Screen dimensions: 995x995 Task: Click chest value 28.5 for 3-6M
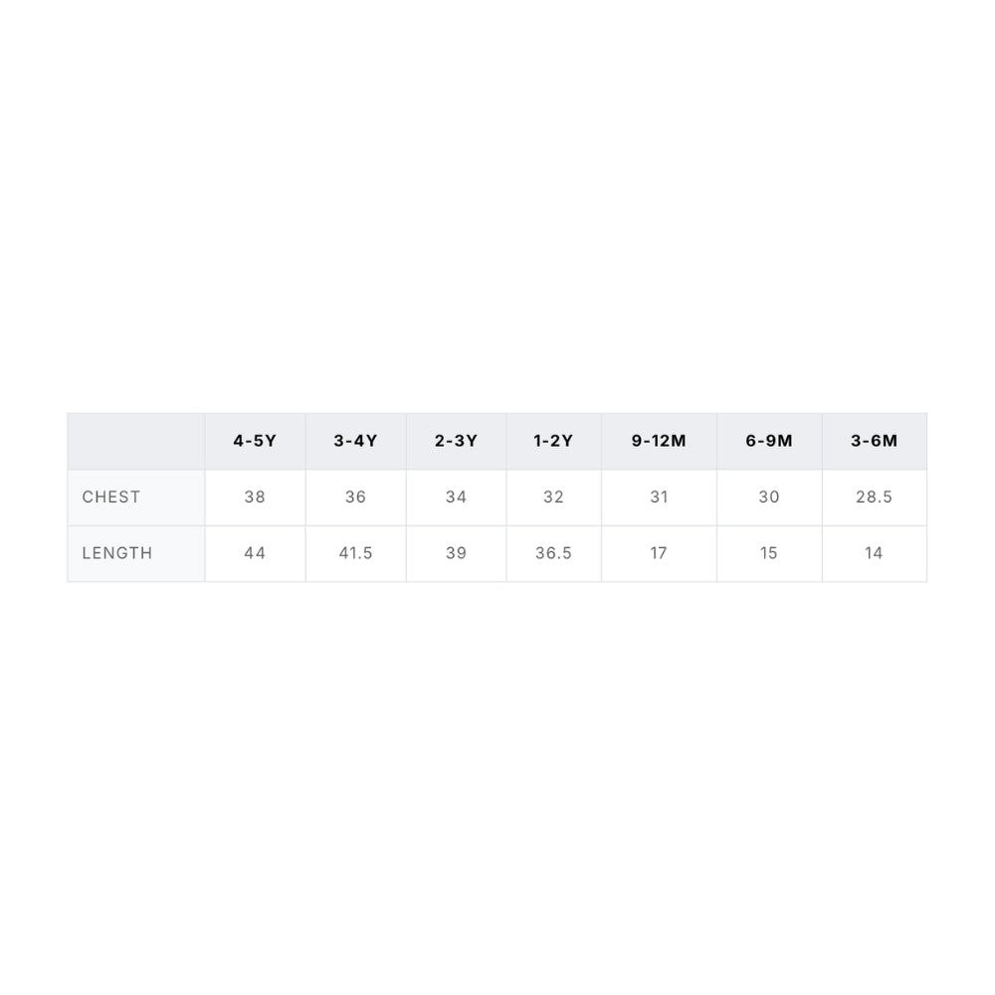point(875,497)
